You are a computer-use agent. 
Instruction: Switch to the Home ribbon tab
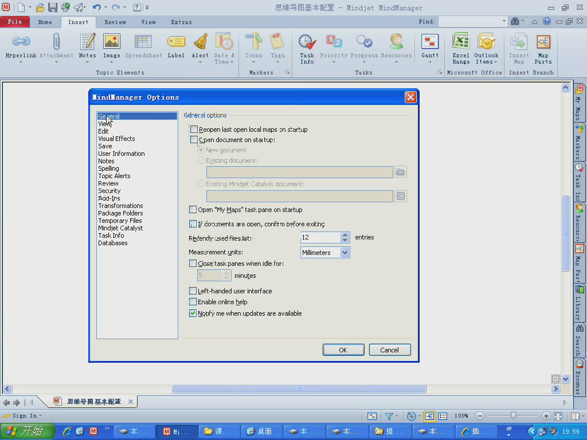tap(45, 22)
